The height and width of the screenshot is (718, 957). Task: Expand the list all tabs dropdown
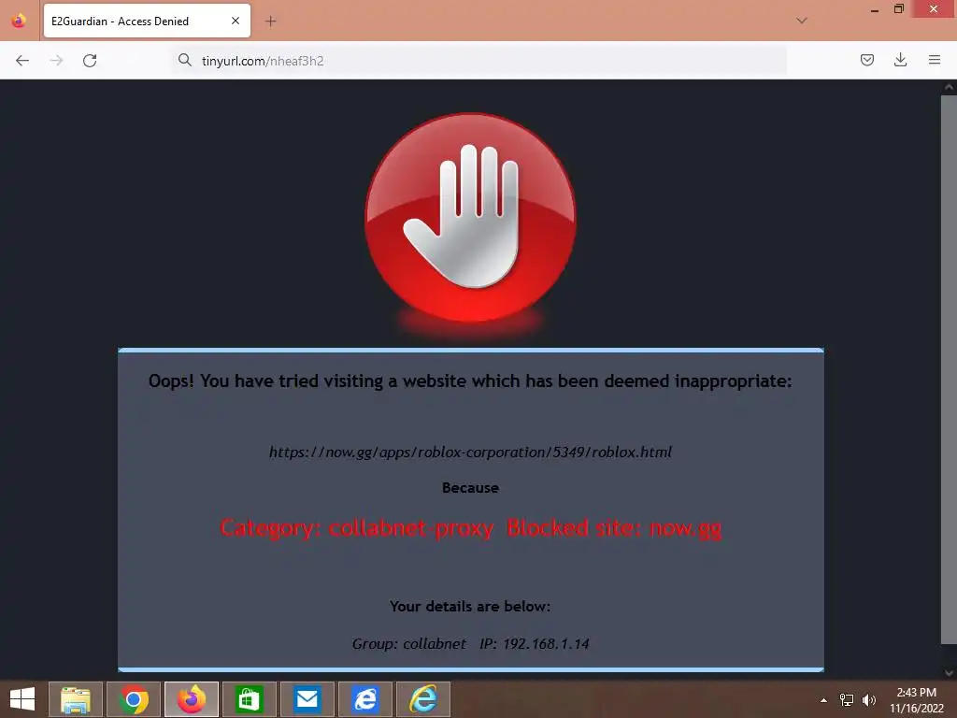(x=802, y=21)
